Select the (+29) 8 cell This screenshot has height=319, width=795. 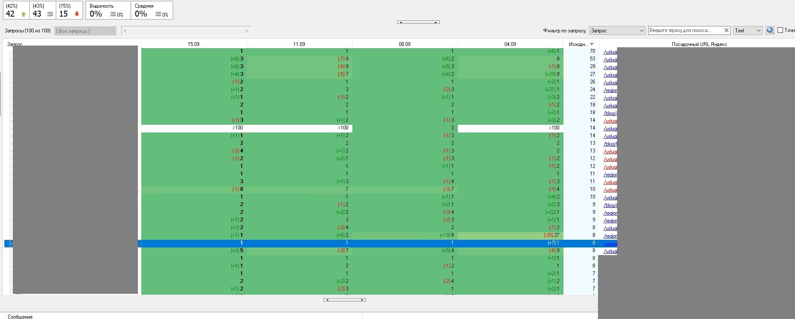[x=510, y=74]
